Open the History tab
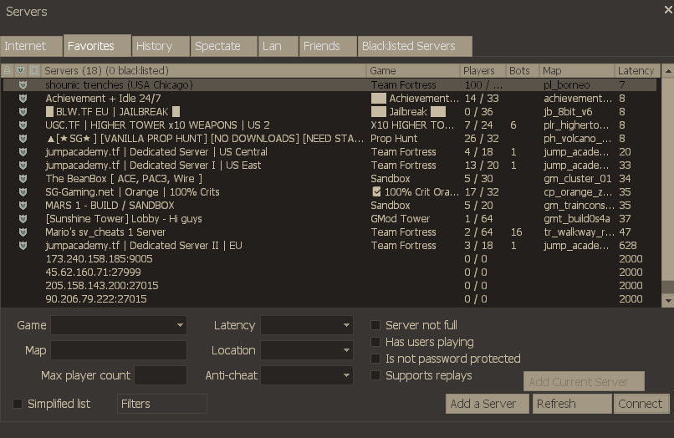Screen dimensions: 674x438 coord(161,46)
